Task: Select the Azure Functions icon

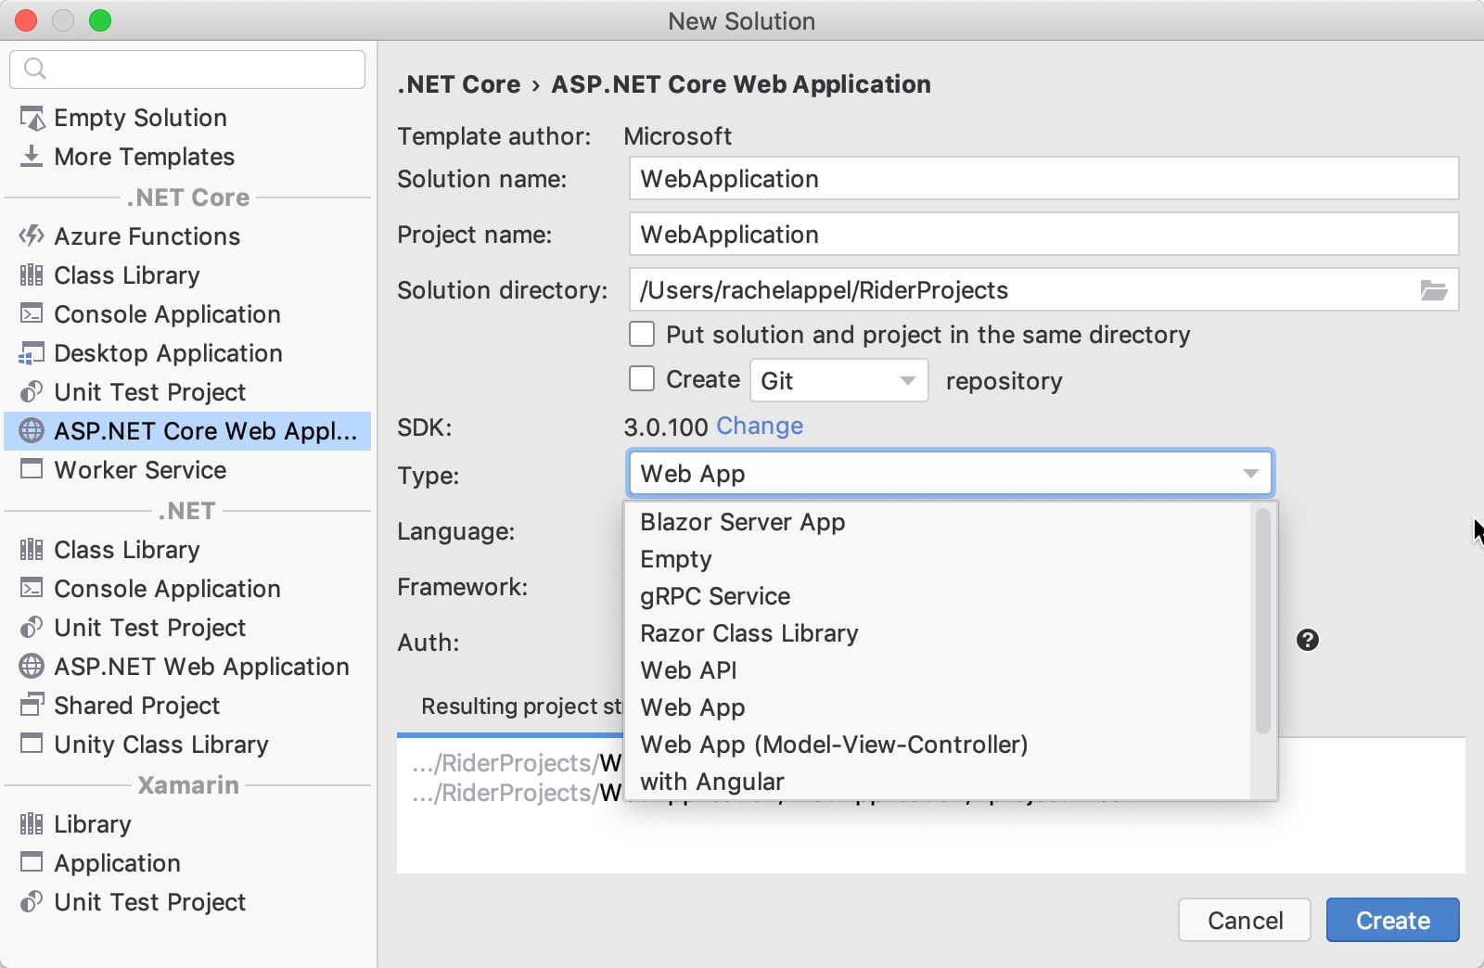Action: coord(32,236)
